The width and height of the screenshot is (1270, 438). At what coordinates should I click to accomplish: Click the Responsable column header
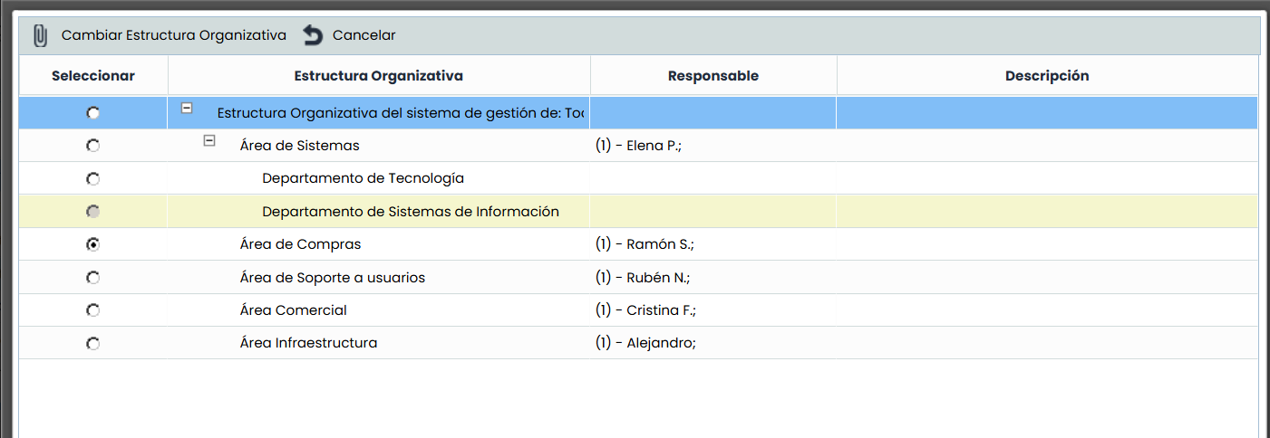(x=713, y=76)
